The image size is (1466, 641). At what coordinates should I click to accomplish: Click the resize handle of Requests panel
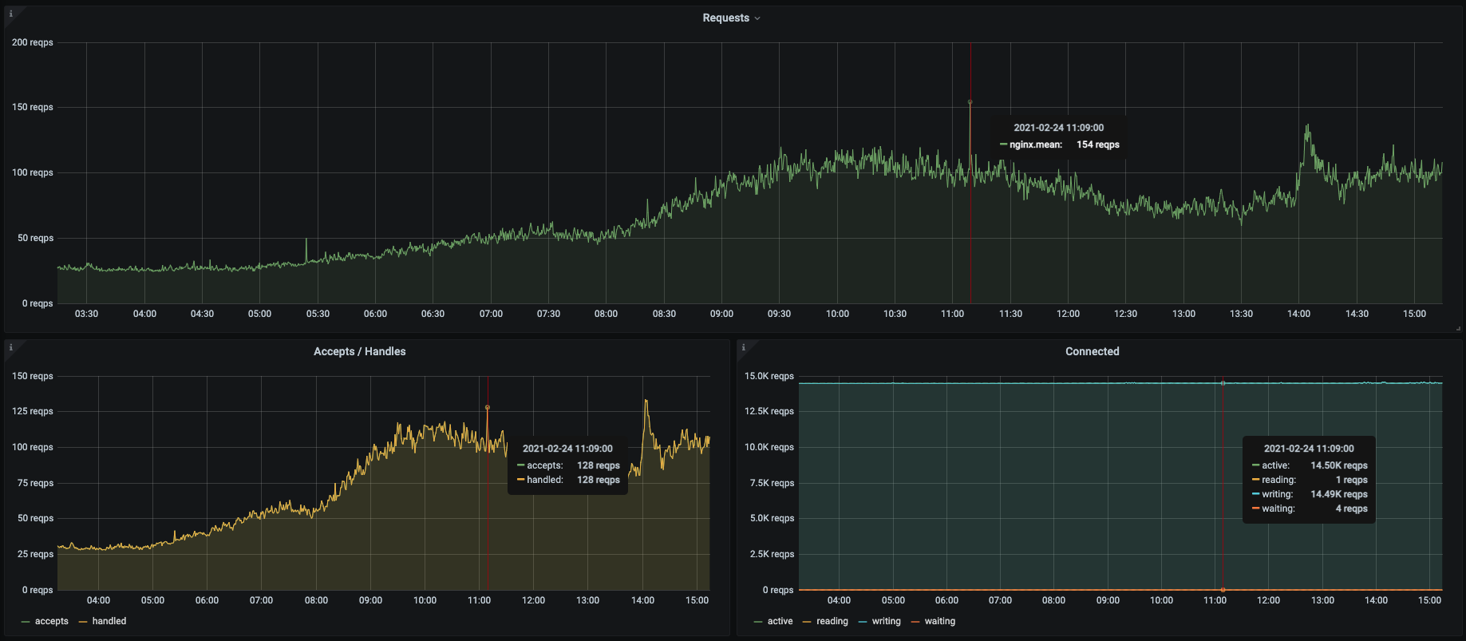click(1458, 328)
